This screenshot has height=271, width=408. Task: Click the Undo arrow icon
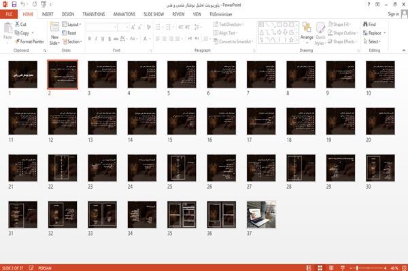pos(22,5)
